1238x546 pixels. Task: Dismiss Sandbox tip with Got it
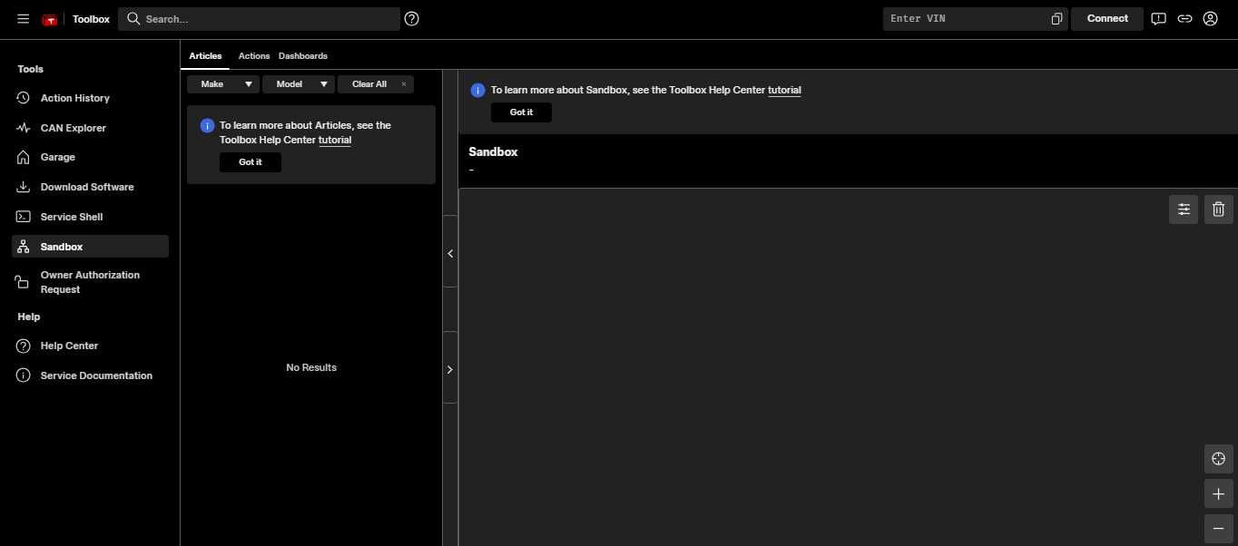(521, 112)
